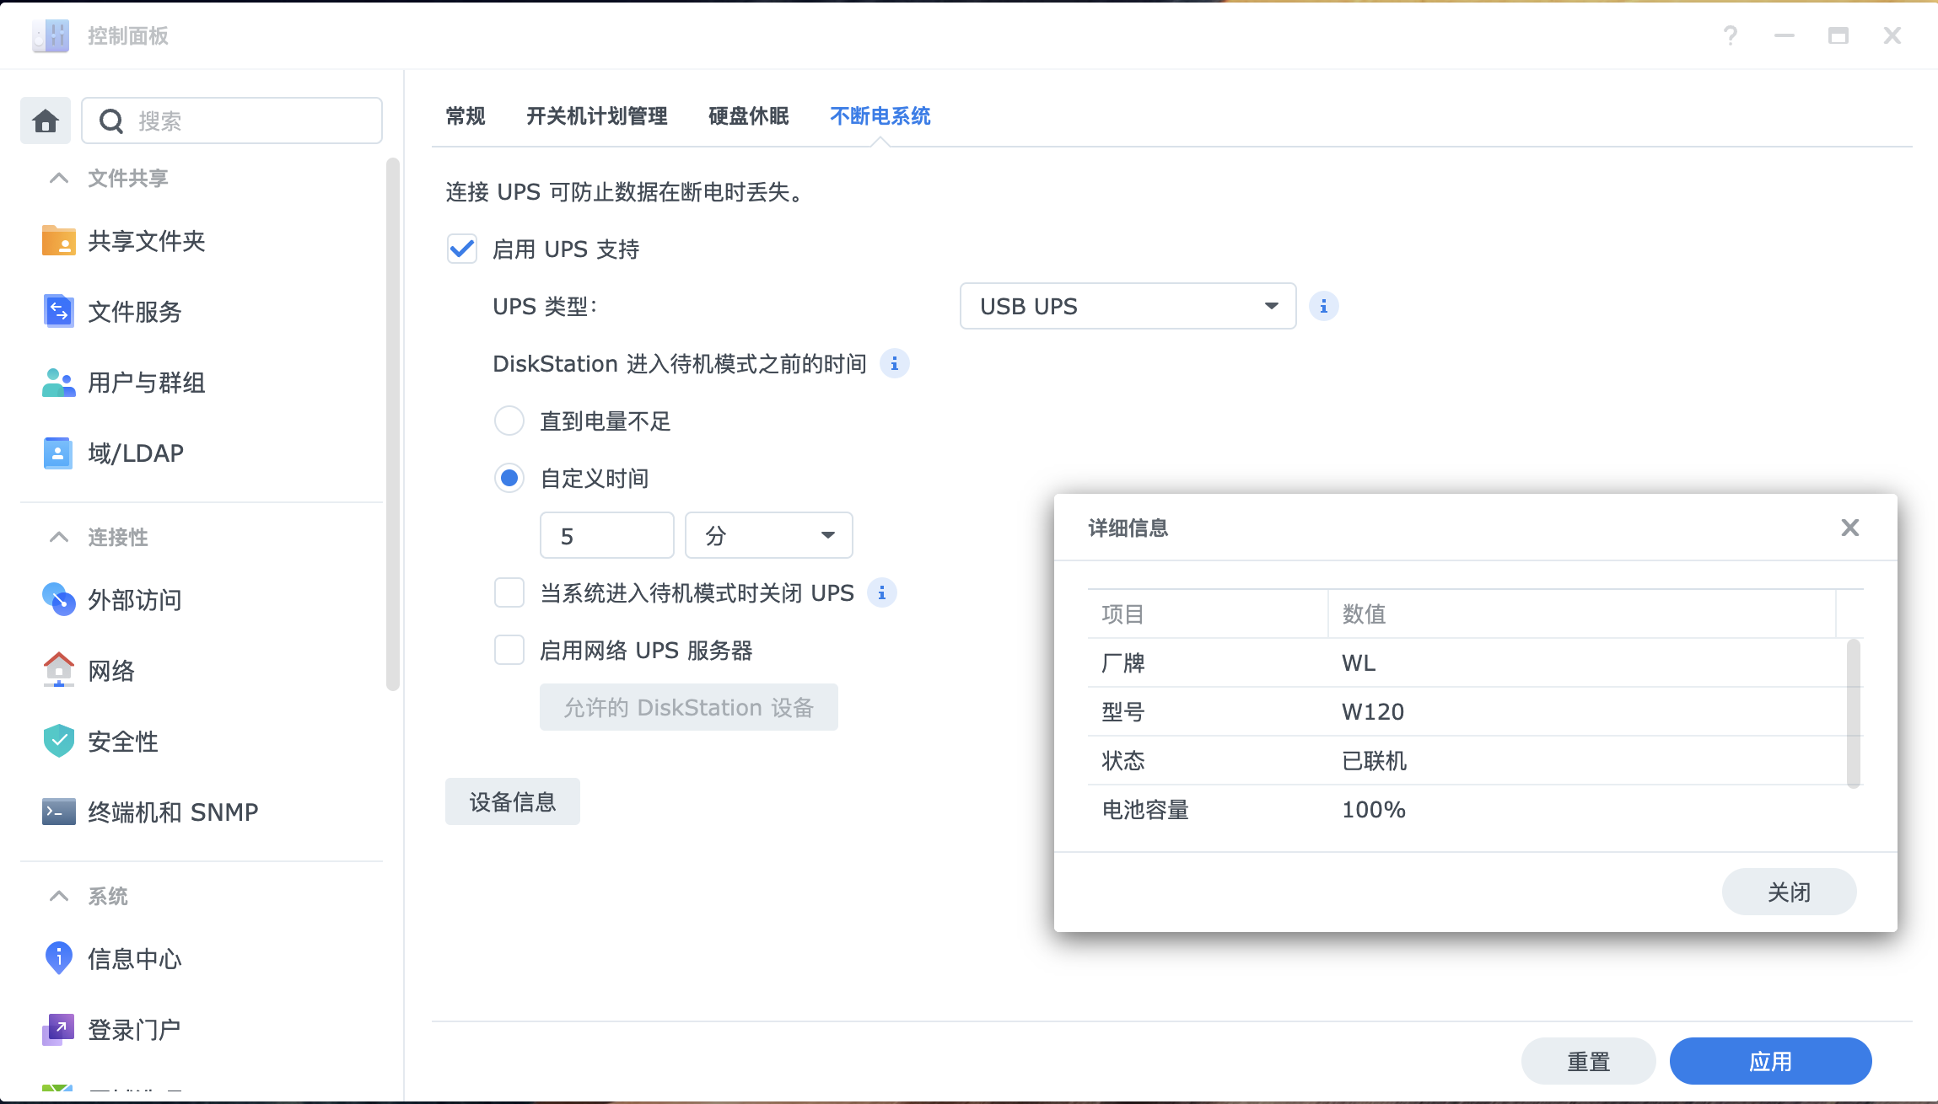Click the info icon next to USB UPS
Image resolution: width=1938 pixels, height=1104 pixels.
pos(1323,306)
